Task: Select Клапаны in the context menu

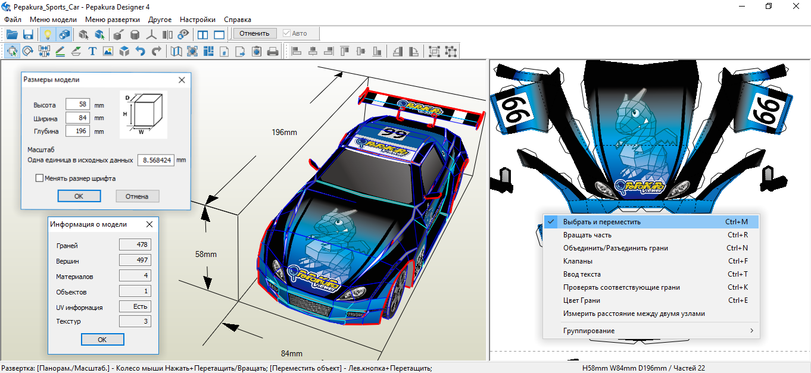Action: click(651, 261)
